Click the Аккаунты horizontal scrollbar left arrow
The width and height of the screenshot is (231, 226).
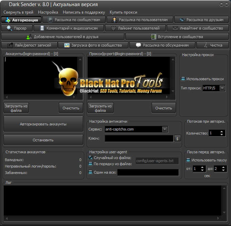click(x=7, y=97)
